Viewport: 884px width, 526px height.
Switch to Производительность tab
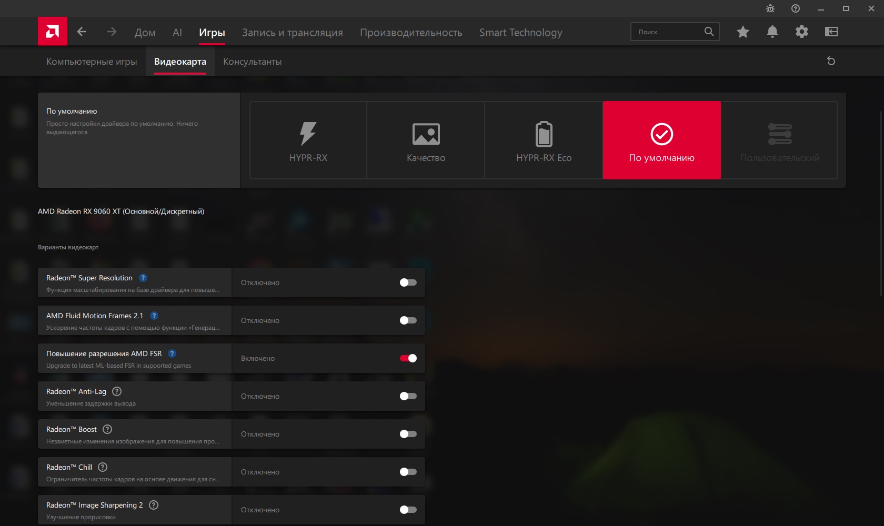(411, 33)
